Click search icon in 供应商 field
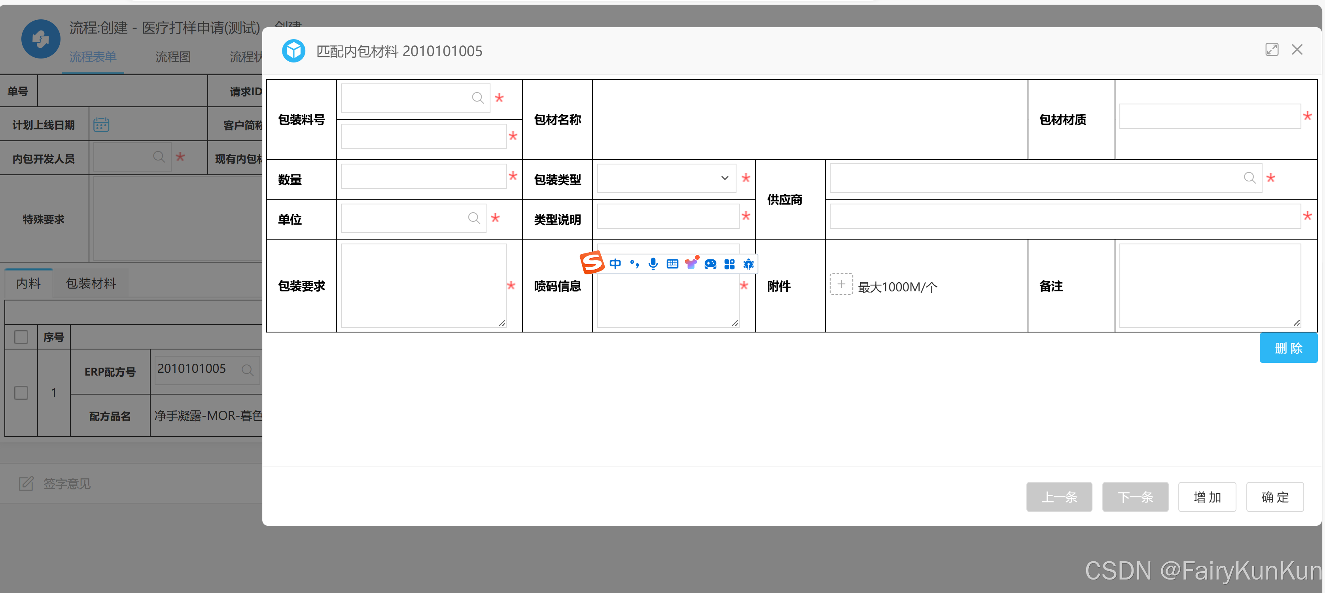 (x=1249, y=178)
